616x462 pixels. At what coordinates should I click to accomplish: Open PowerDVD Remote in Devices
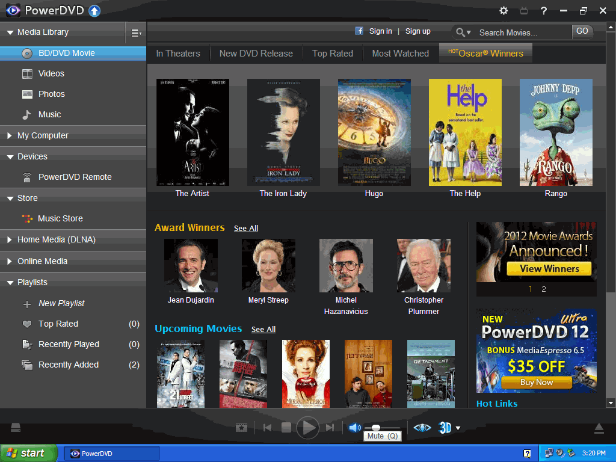point(75,177)
